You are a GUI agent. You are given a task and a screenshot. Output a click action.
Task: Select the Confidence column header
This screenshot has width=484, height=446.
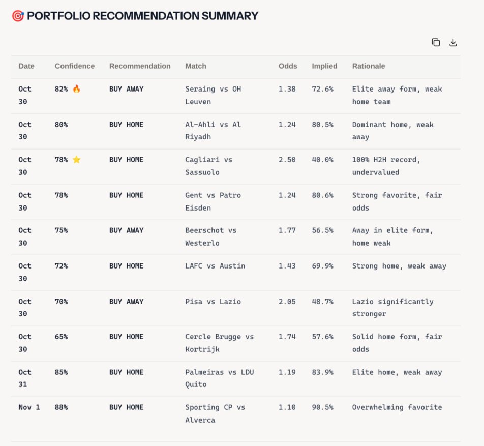(74, 66)
